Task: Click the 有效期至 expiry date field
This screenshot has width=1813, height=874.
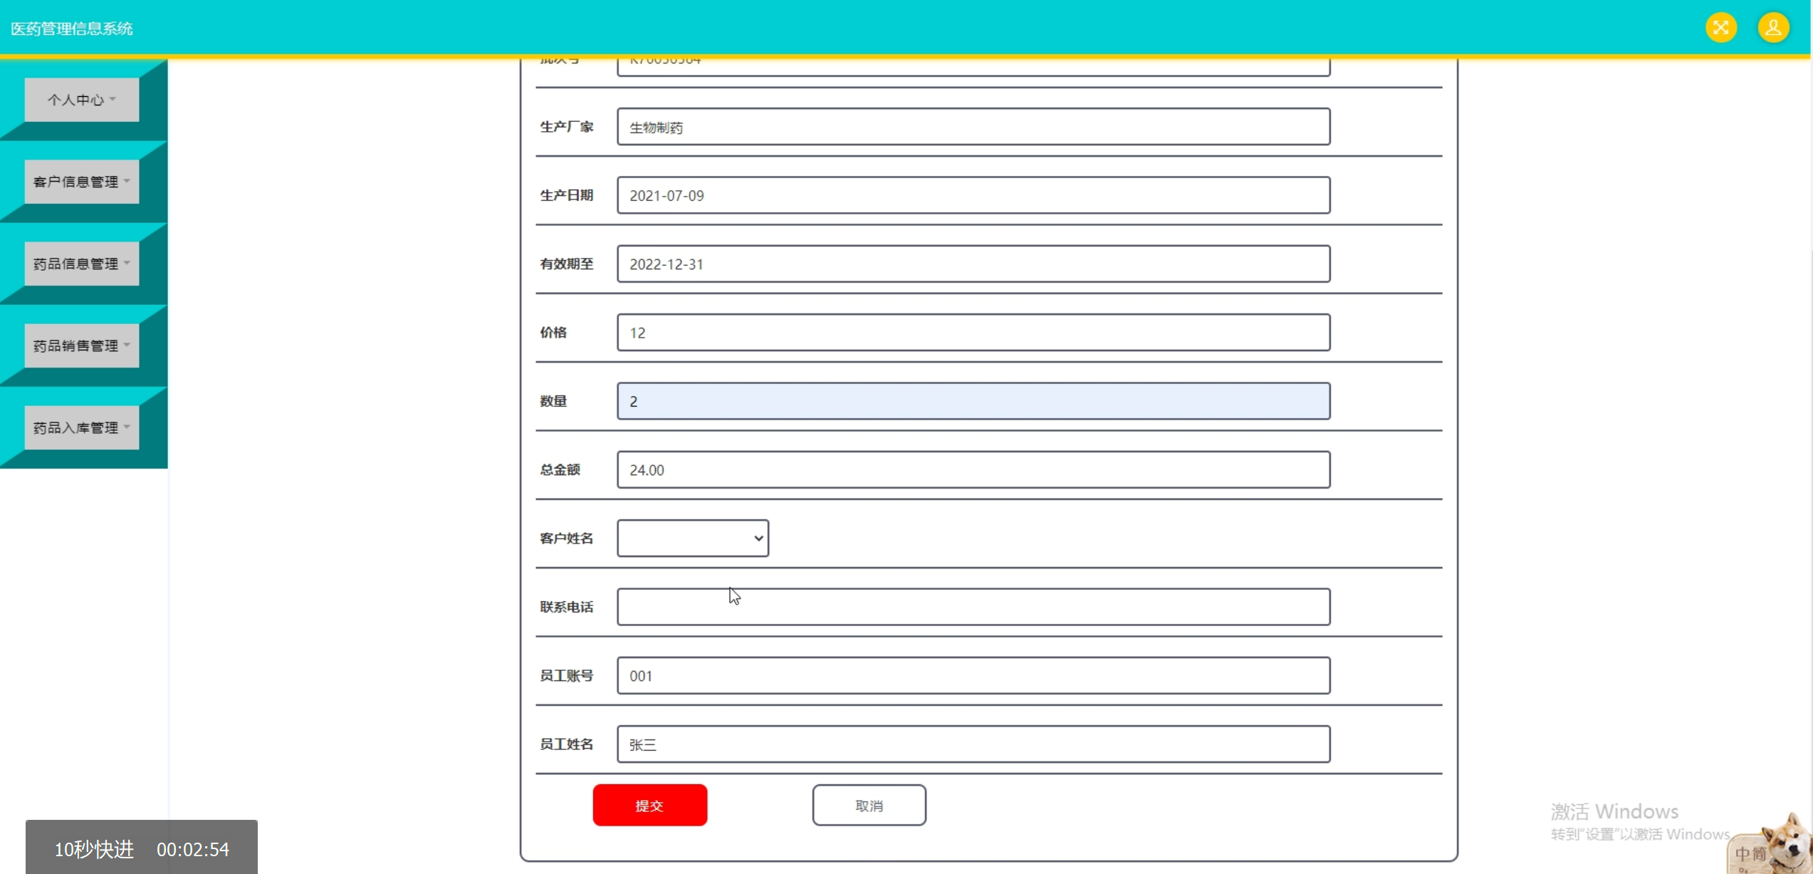Action: (973, 264)
